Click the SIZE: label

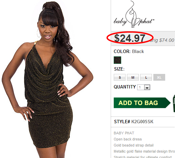tap(119, 69)
